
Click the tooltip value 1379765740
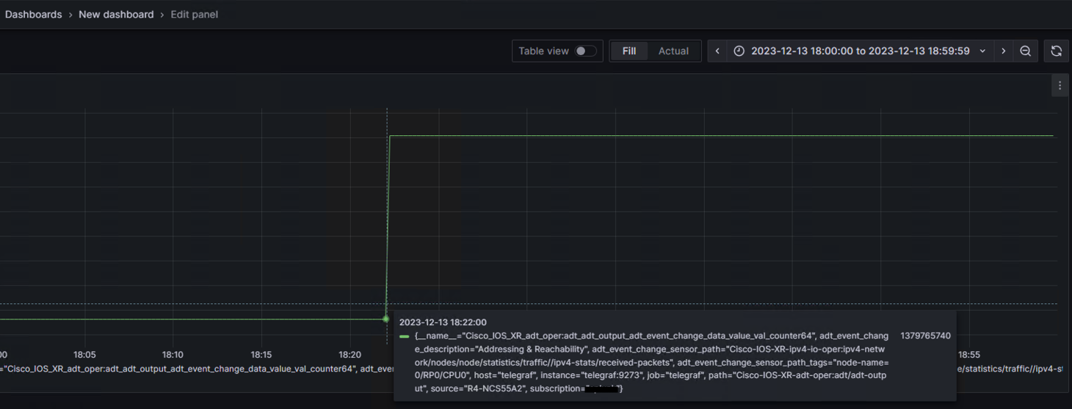pos(925,336)
